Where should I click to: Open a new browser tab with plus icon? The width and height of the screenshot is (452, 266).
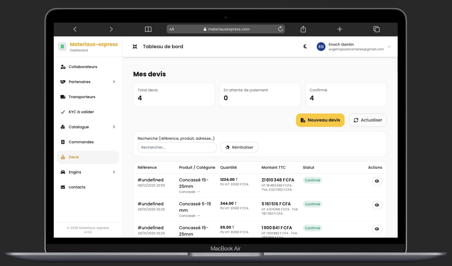339,29
